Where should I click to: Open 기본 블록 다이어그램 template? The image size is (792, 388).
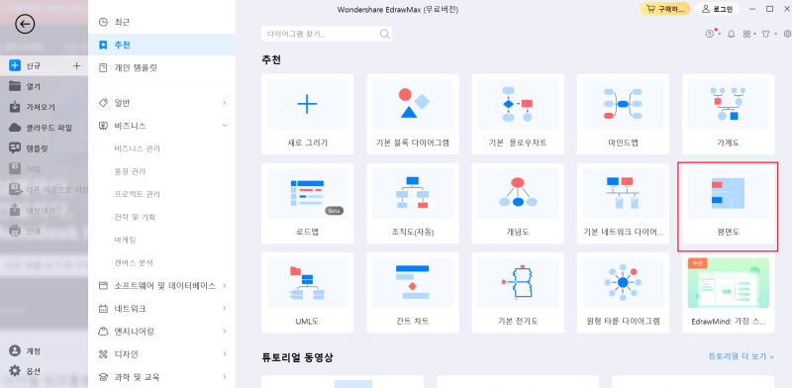click(413, 114)
